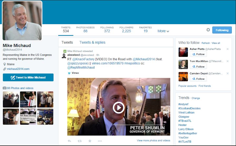Click the retweet icon under the tweet
The width and height of the screenshot is (236, 146).
(x=79, y=141)
